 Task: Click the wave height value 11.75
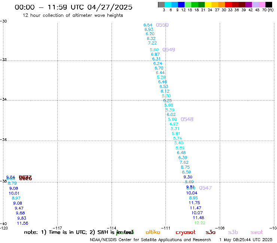pos(194,203)
